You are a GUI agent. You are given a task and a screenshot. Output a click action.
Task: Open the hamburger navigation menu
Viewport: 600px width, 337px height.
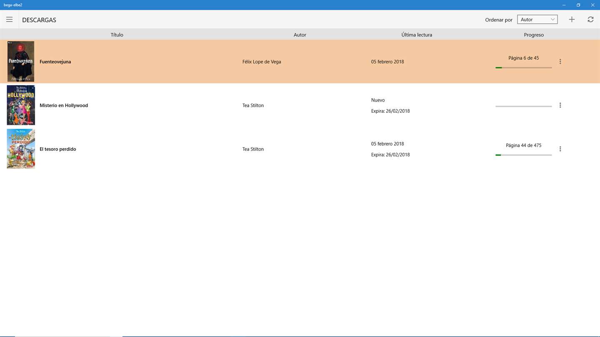[9, 20]
